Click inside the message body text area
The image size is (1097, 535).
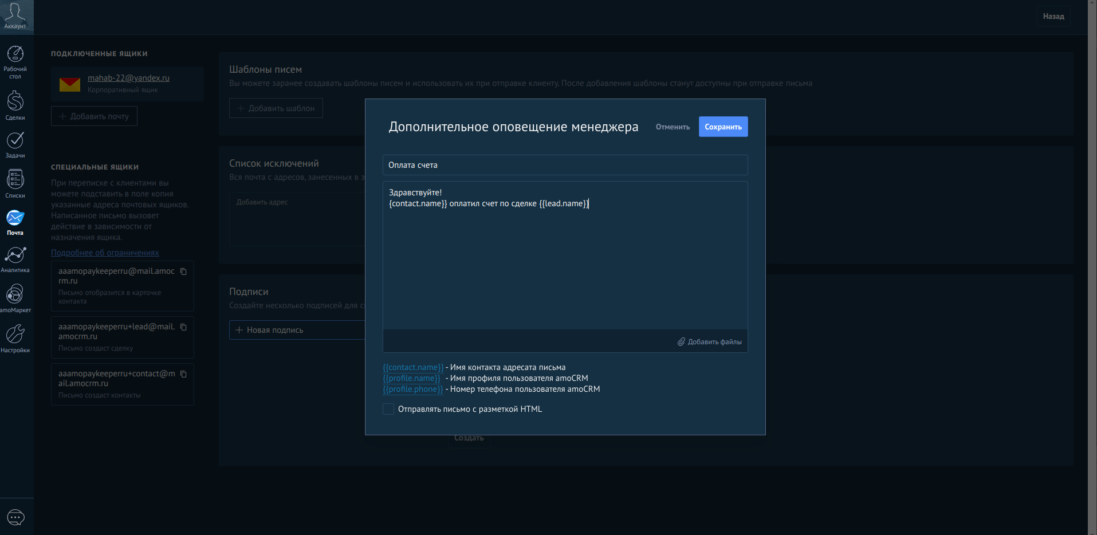565,263
